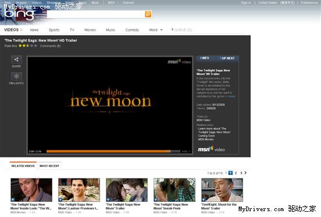Select the MOST RECENT tab

(x=50, y=166)
